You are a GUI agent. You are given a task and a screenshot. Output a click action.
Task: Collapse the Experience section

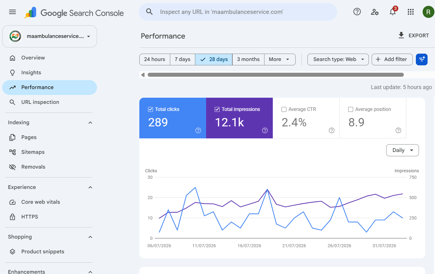point(90,187)
